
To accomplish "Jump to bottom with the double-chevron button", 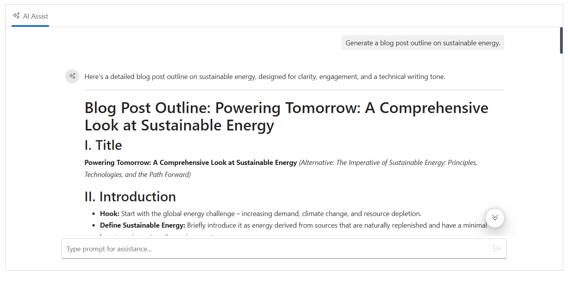I will point(494,218).
